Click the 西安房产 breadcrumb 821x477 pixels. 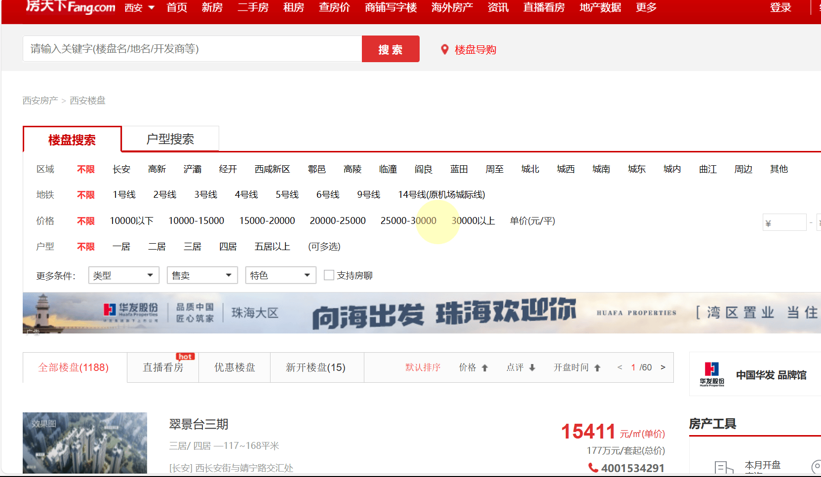(x=40, y=101)
